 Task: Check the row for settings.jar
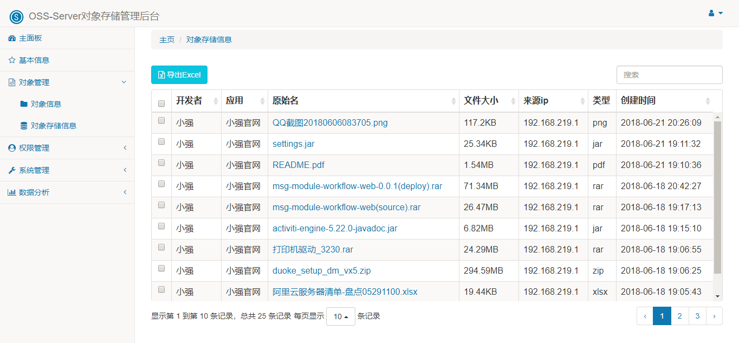click(161, 141)
